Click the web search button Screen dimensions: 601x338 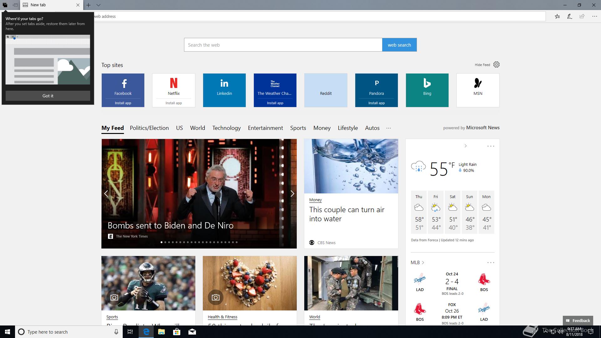click(x=399, y=45)
